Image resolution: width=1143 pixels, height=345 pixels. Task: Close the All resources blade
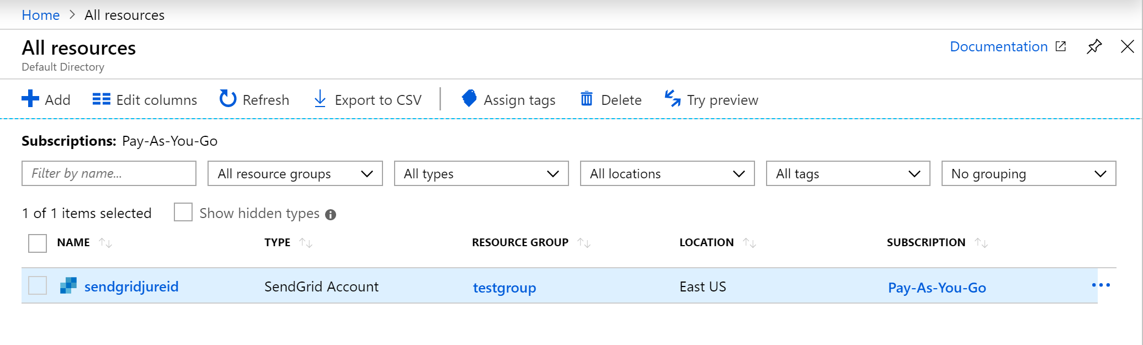point(1128,46)
